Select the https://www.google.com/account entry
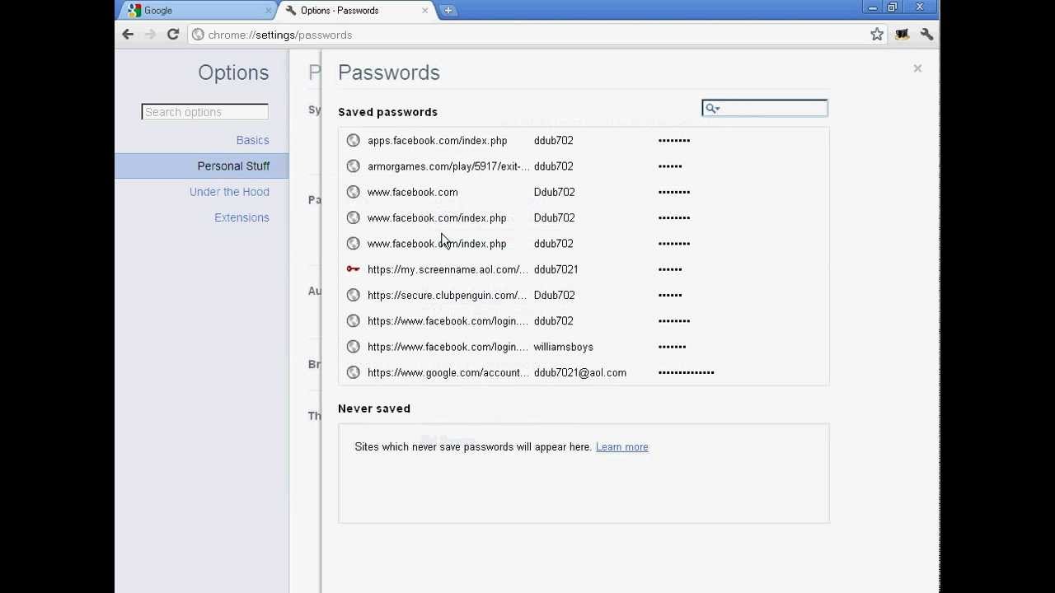This screenshot has width=1055, height=593. tap(584, 372)
